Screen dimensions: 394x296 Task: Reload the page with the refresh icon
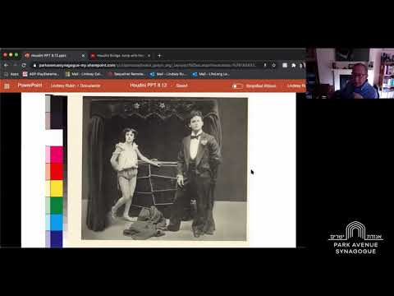(x=24, y=65)
